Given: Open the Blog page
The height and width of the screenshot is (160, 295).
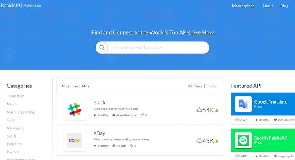Looking at the screenshot, I should 284,6.
